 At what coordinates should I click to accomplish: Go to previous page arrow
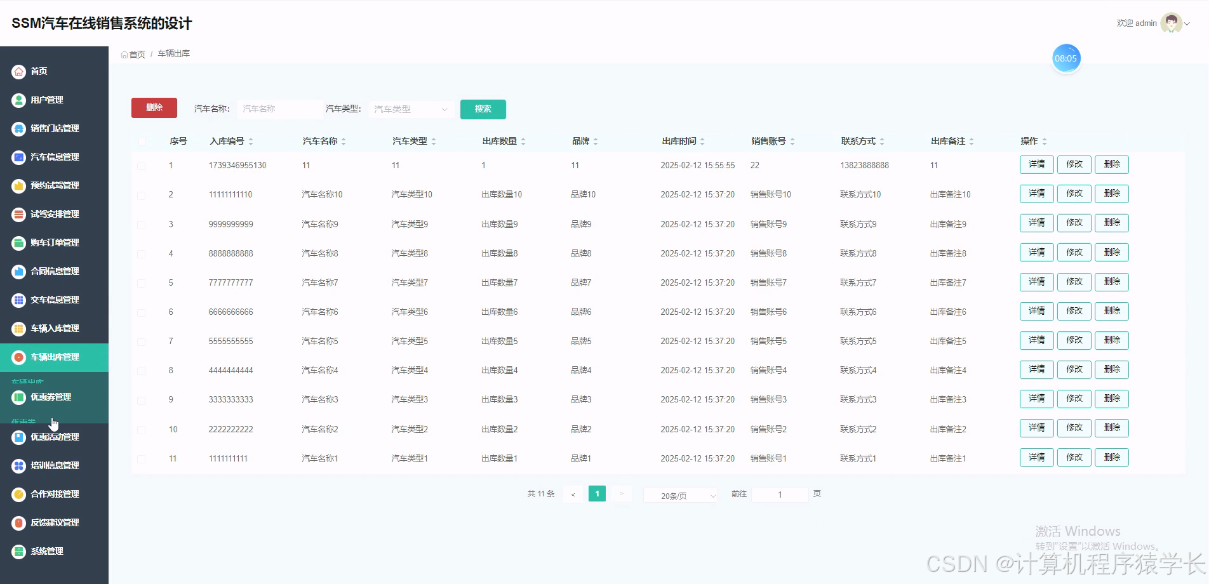573,495
